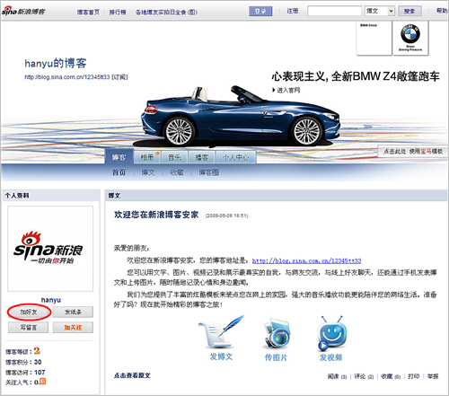This screenshot has height=396, width=449.
Task: Click the 发纸条 send note button
Action: (x=73, y=312)
